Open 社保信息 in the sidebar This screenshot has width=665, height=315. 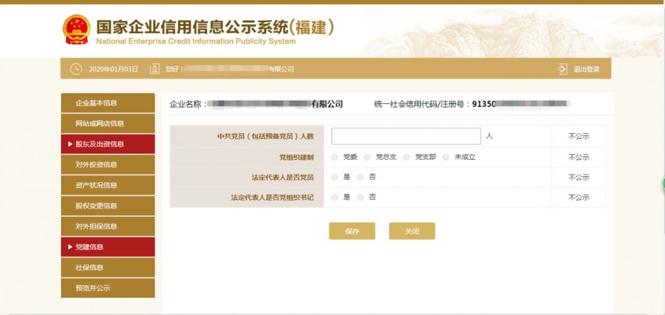pos(108,268)
